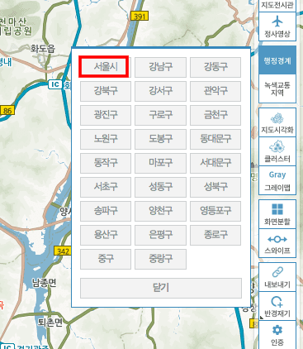Select the 용산구 district
Image resolution: width=303 pixels, height=349 pixels.
[x=106, y=235]
